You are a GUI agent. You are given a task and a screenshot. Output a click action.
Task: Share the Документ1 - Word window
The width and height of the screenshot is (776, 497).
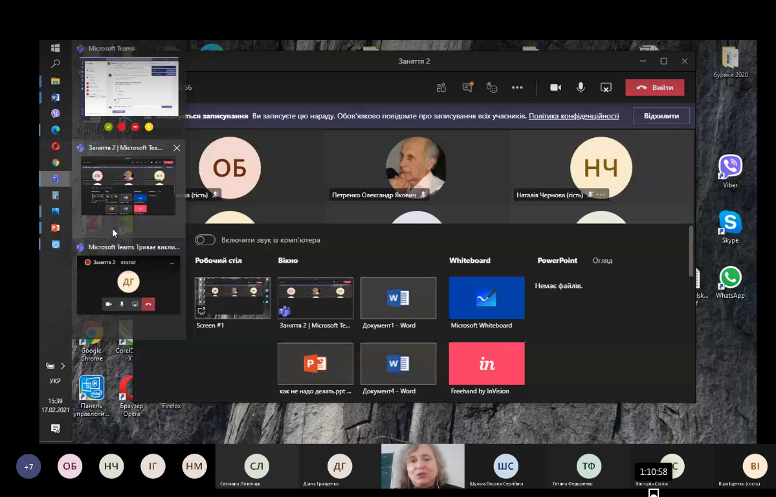click(x=399, y=298)
